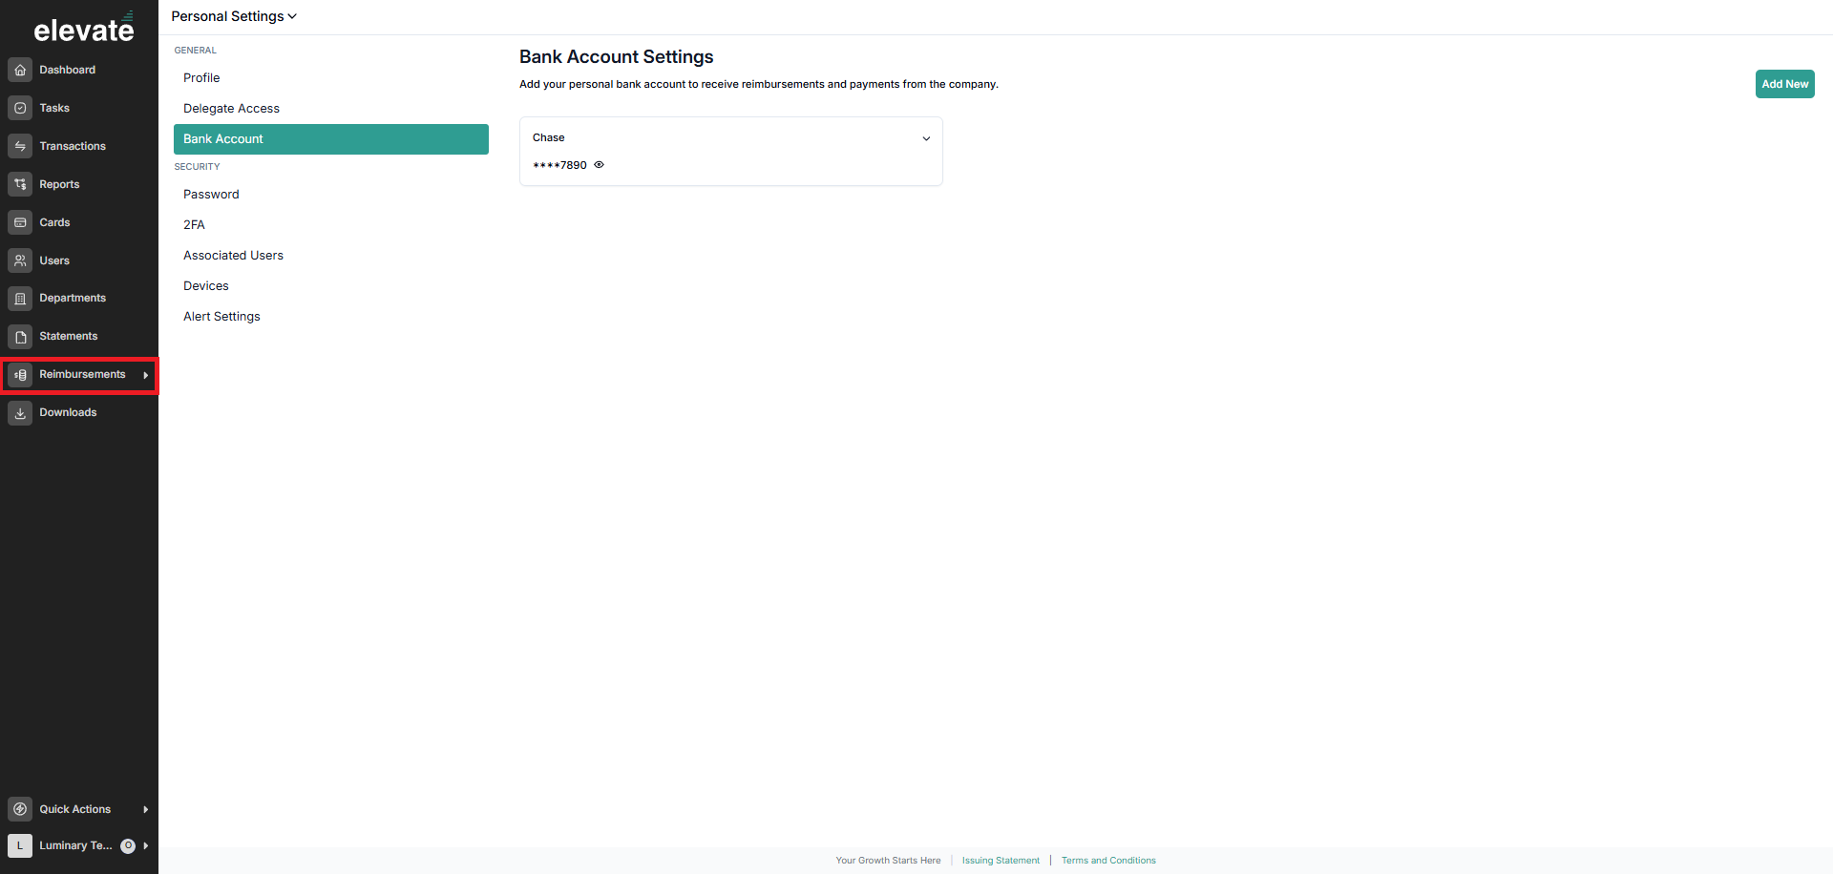Open the Dashboard home icon

click(20, 70)
